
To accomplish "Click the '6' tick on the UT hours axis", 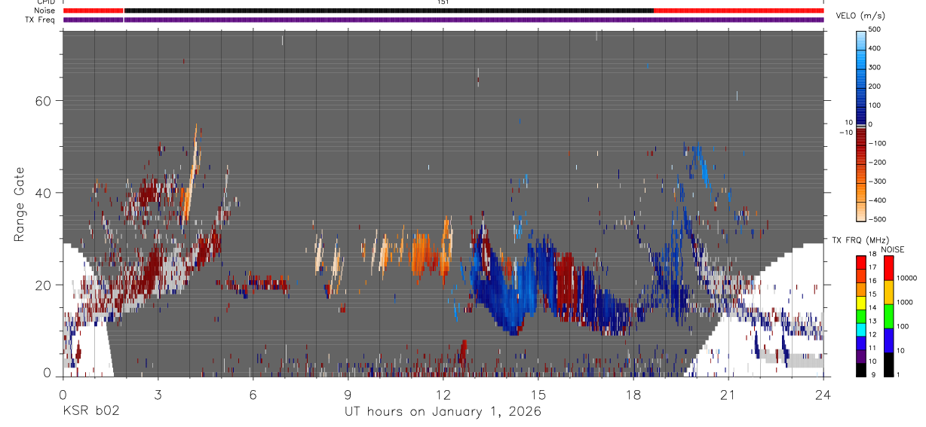I will tap(253, 395).
